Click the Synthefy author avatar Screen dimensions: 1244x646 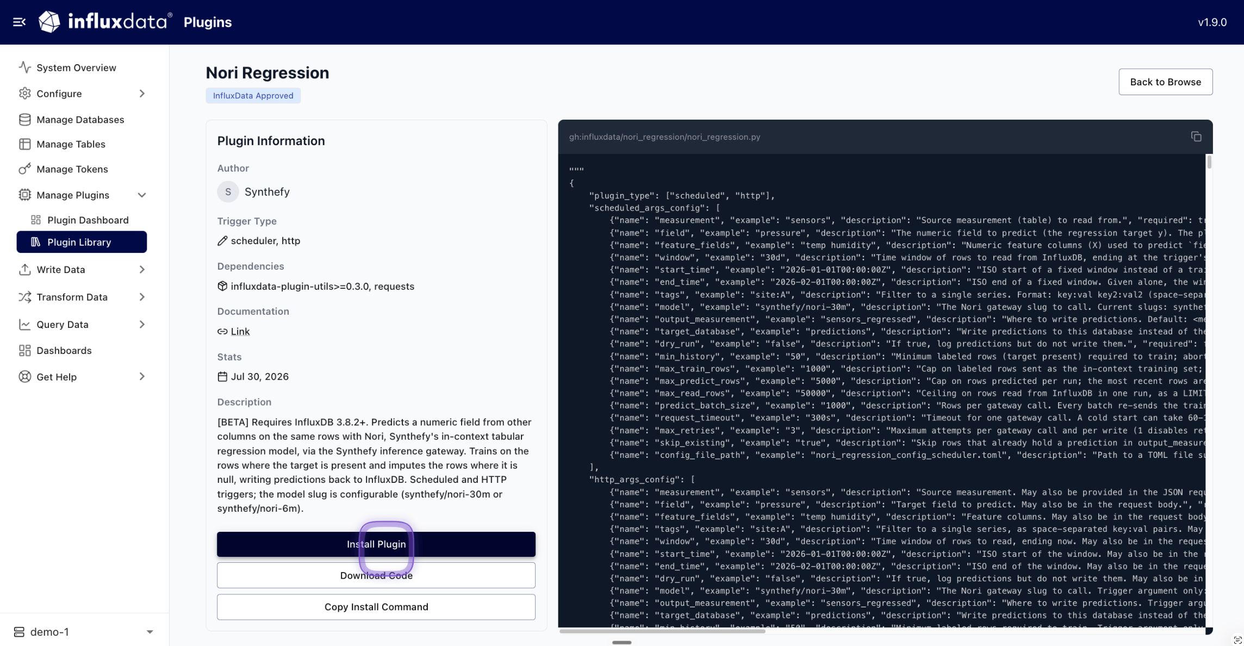pos(228,192)
